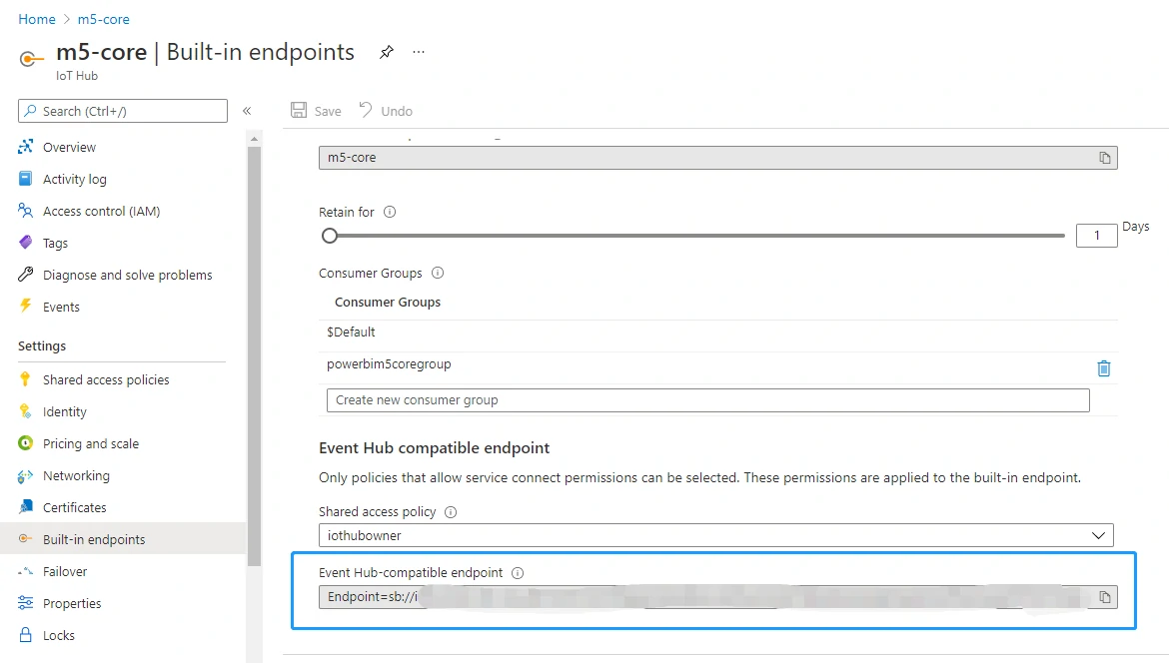Screen dimensions: 1169x663
Task: Open the more options ellipsis menu
Action: (419, 52)
